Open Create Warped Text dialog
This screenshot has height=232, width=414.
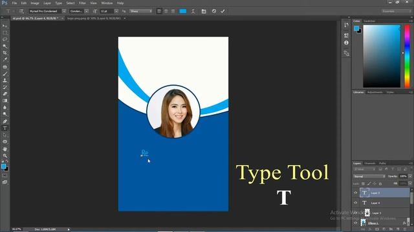pos(193,11)
